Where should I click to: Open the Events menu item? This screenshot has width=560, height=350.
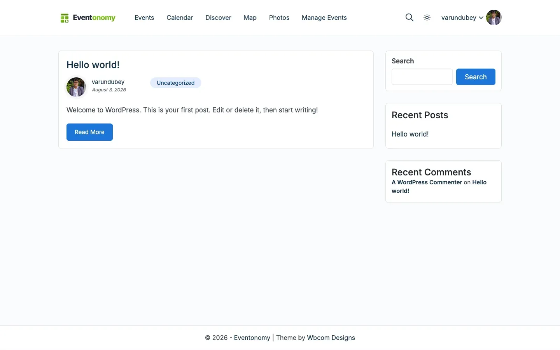(144, 17)
